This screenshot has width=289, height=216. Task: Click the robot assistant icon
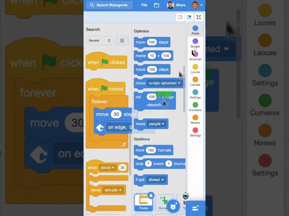[x=186, y=196]
